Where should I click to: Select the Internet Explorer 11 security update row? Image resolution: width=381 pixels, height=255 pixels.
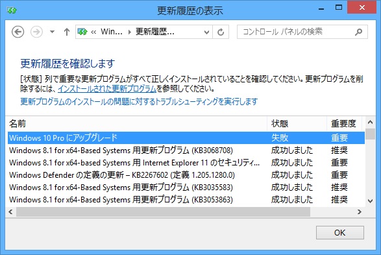(x=186, y=163)
